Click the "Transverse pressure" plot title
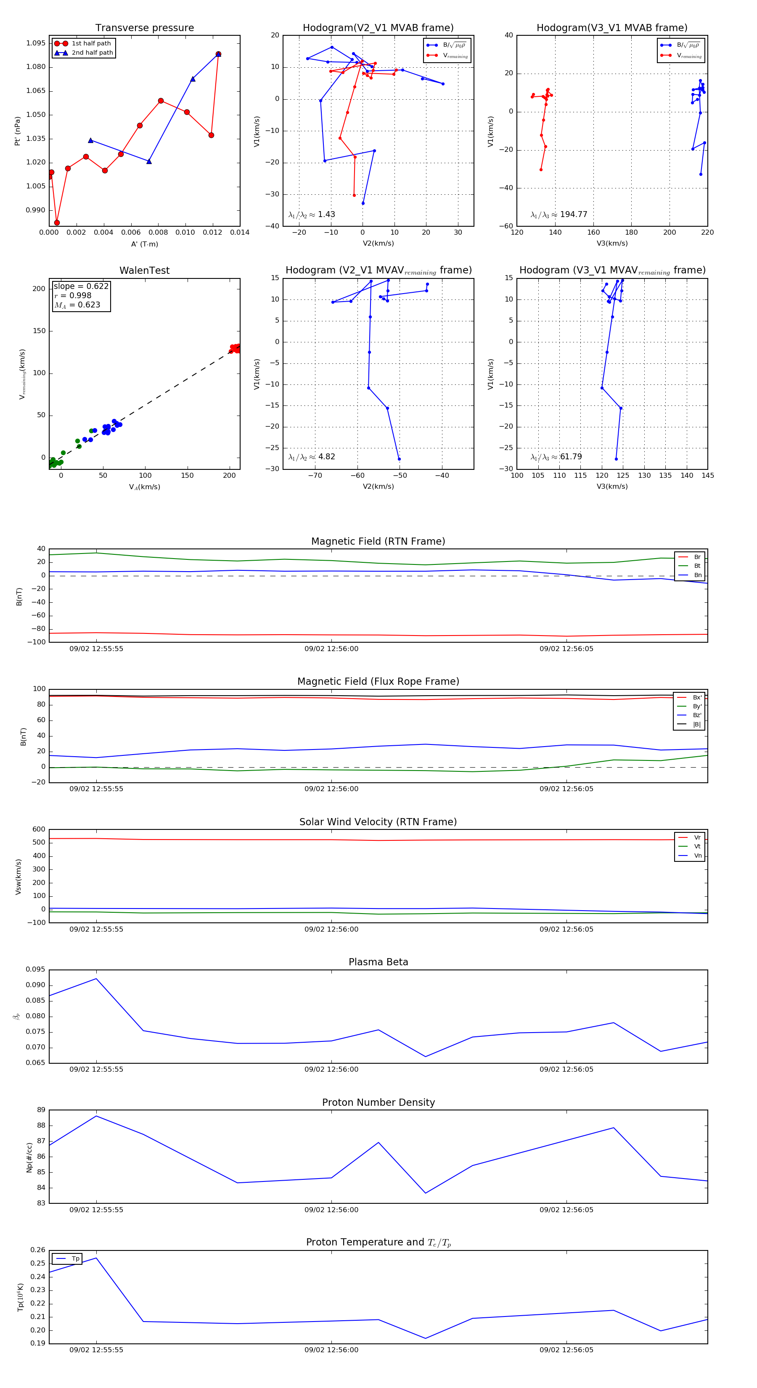 point(144,28)
